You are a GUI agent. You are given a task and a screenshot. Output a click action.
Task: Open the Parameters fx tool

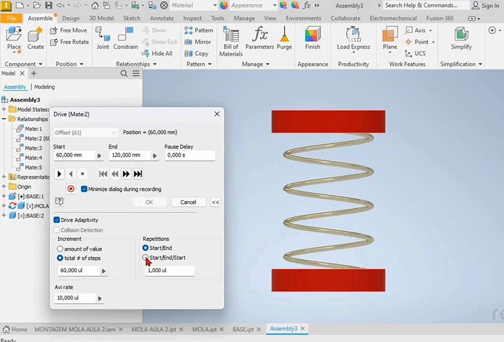(260, 36)
